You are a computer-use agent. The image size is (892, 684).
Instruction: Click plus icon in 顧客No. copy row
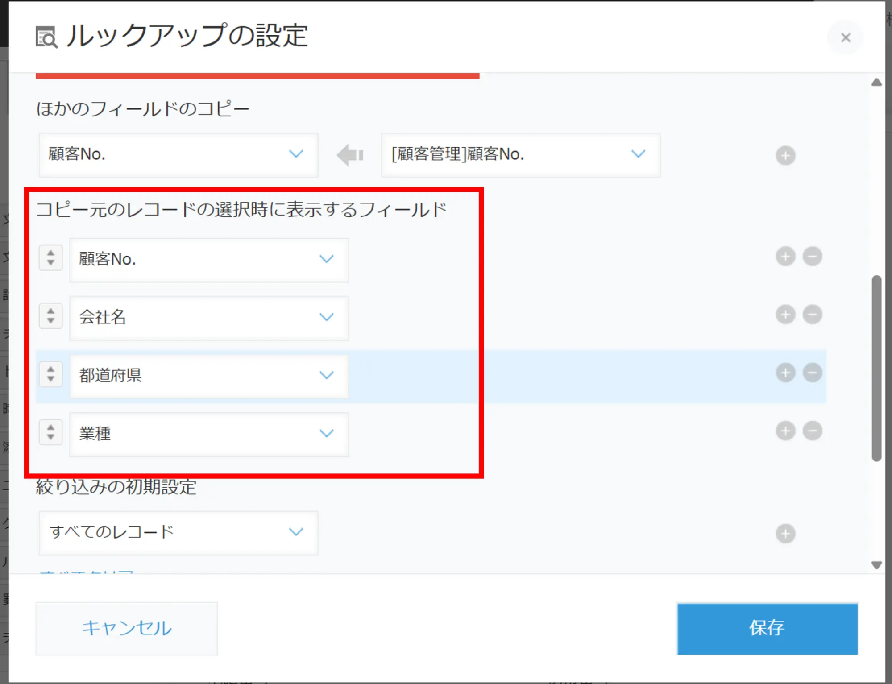tap(785, 156)
